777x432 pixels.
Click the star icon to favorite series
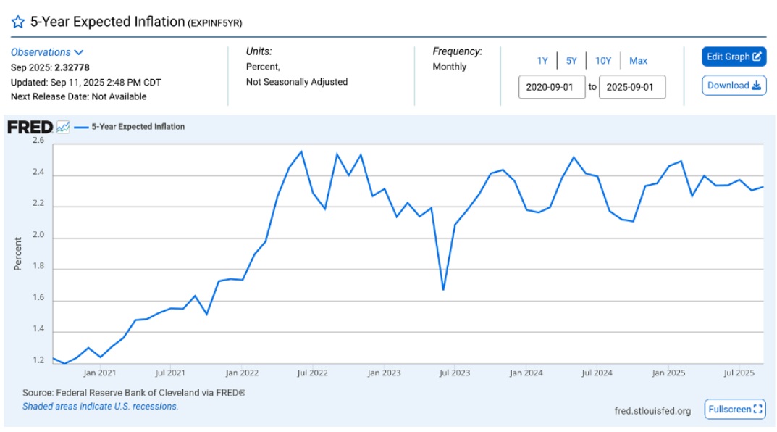click(18, 22)
